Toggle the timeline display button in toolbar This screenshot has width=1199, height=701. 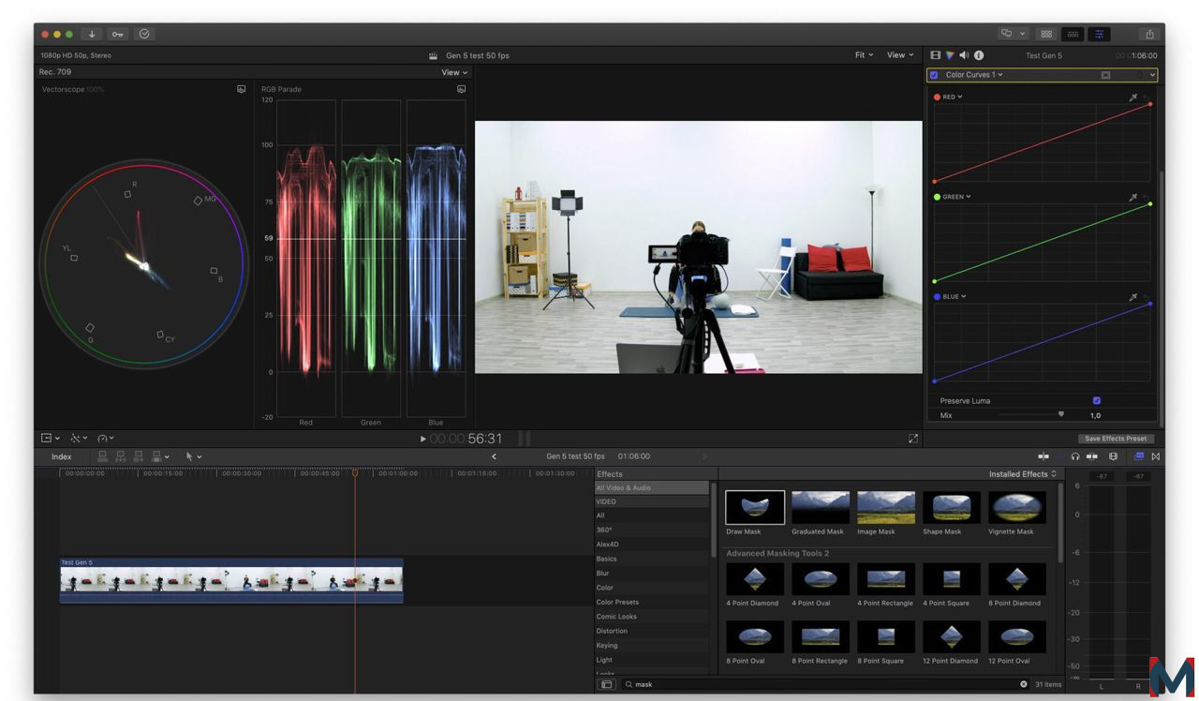1073,34
